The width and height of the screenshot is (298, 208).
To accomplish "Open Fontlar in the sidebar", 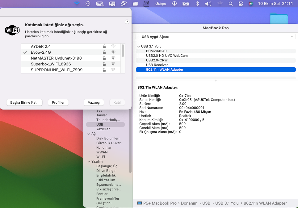I will tap(102, 194).
